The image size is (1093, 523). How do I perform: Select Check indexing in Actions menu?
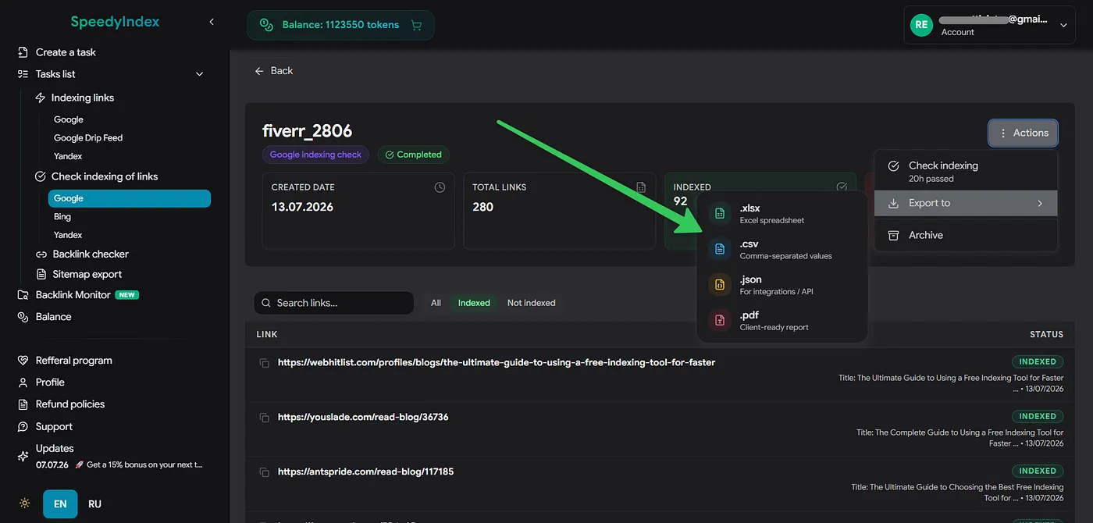pos(966,172)
